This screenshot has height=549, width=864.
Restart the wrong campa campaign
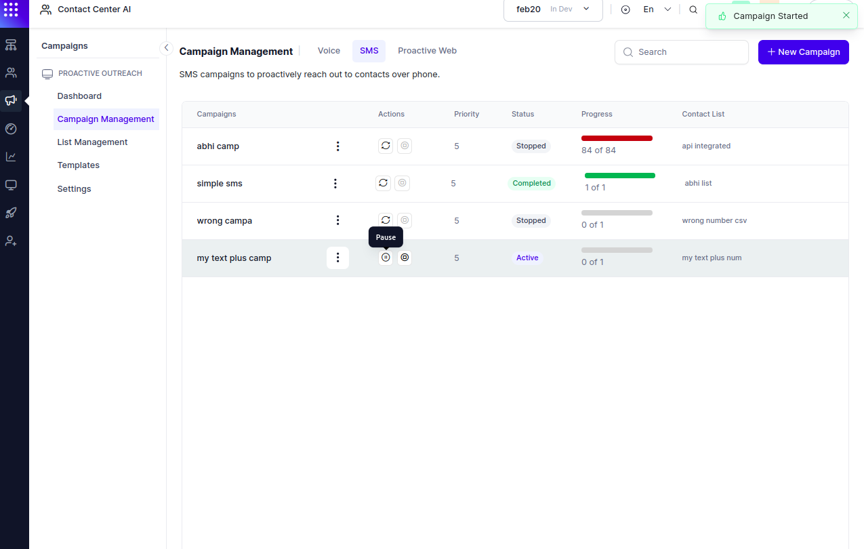[x=386, y=220]
